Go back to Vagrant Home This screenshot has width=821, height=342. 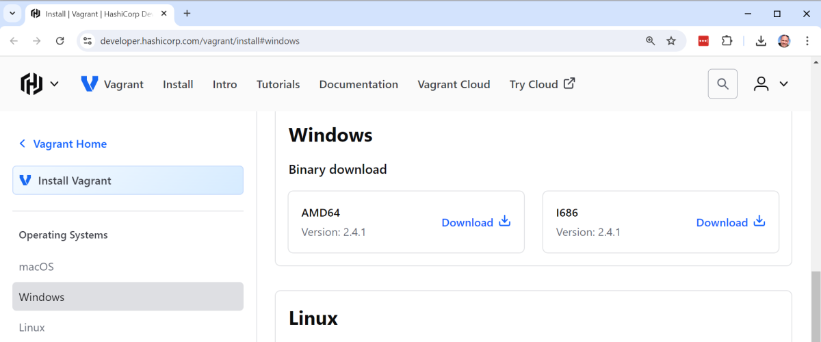tap(62, 144)
